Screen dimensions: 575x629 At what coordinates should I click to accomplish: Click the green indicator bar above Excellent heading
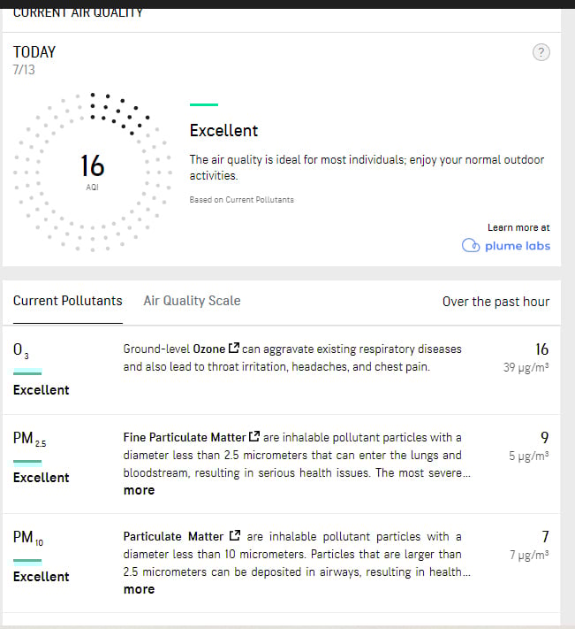204,104
